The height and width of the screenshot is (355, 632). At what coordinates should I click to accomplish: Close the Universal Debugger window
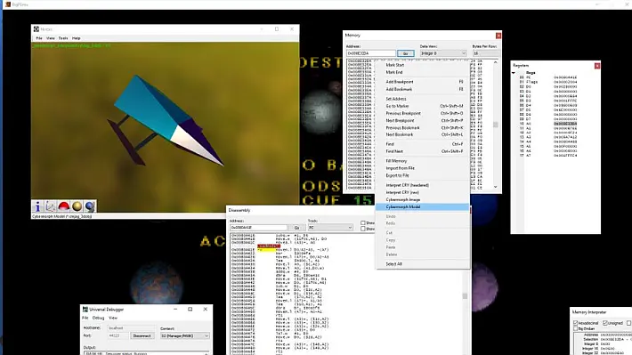[205, 309]
